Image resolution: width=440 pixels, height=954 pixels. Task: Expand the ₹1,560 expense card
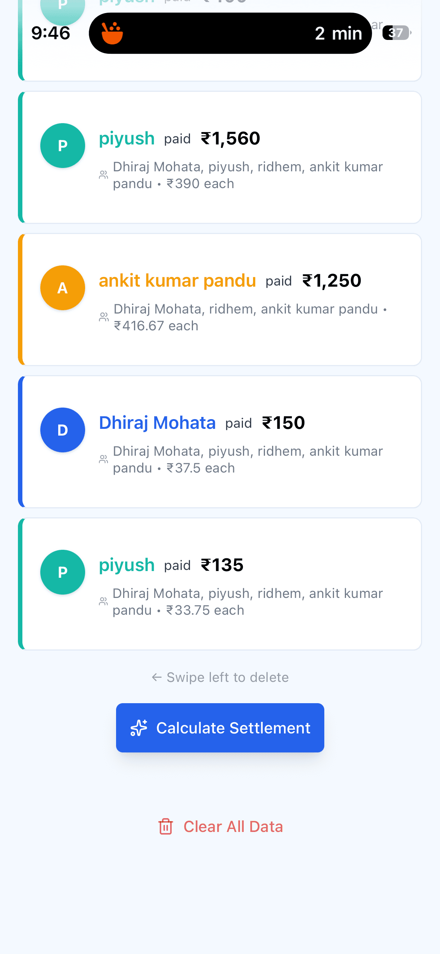click(x=220, y=157)
